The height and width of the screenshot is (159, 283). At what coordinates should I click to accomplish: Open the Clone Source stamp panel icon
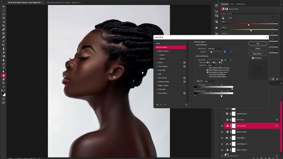[217, 22]
